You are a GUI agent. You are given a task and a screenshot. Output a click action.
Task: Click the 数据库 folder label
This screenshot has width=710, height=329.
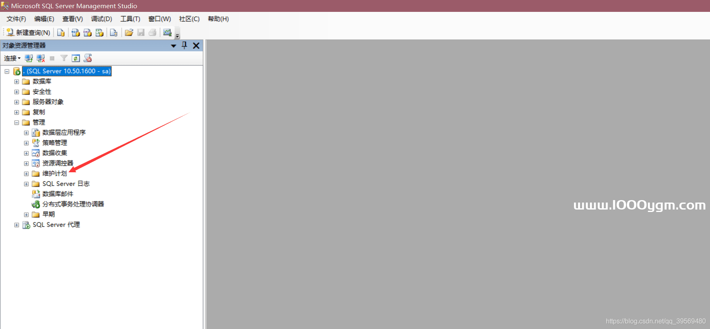(x=42, y=81)
